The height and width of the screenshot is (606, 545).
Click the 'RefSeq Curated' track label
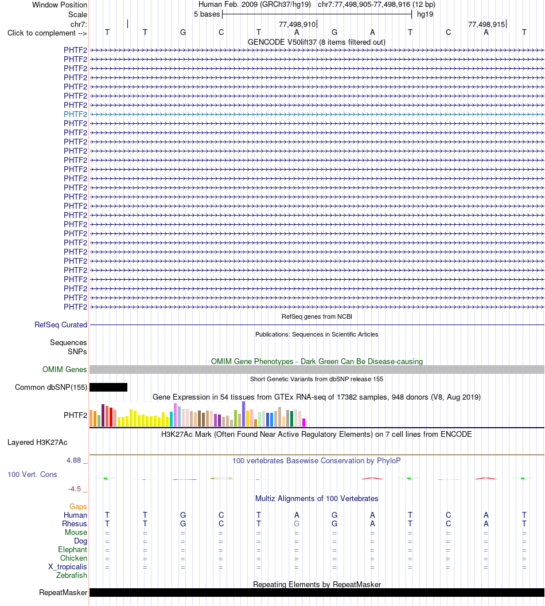[x=61, y=325]
